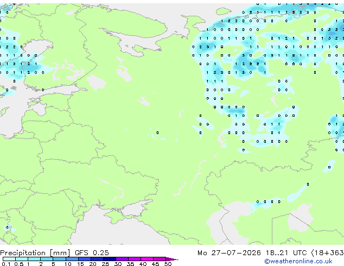344x266 pixels.
Task: Click the "40" legend scale value
Action: pos(143,264)
